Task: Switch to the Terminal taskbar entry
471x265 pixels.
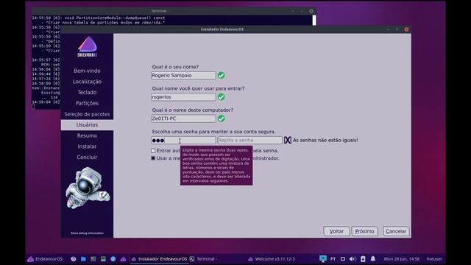Action: point(203,259)
